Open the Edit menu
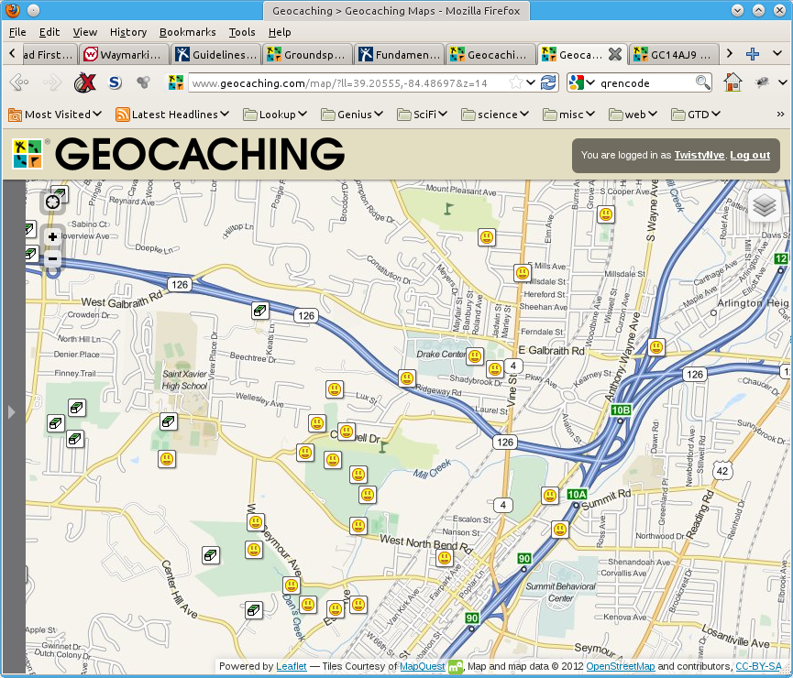793x678 pixels. pyautogui.click(x=50, y=32)
